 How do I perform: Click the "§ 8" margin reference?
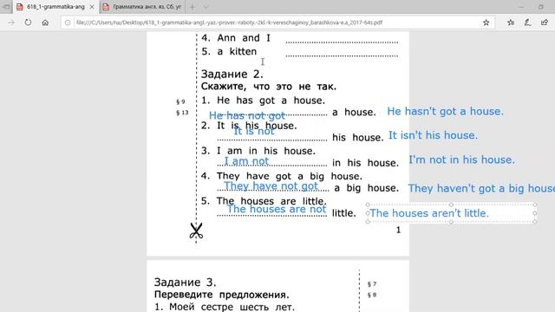click(x=372, y=295)
